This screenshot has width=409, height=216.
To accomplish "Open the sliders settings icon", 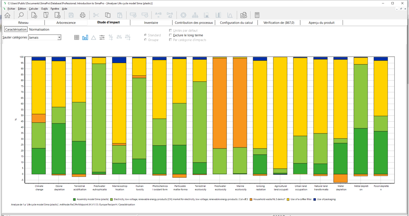I will coord(102,37).
